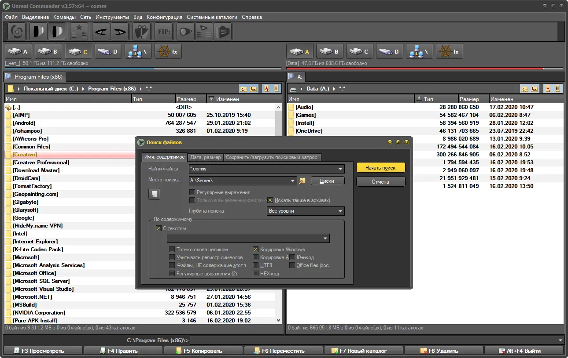Uncheck the С текстом checkbox
The height and width of the screenshot is (358, 568).
[x=159, y=228]
